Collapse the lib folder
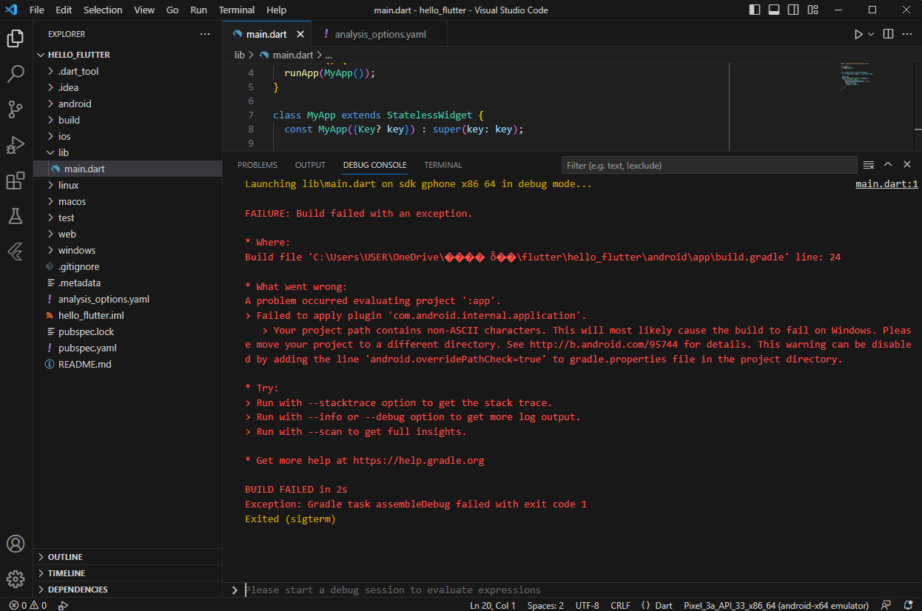This screenshot has height=611, width=922. (64, 152)
